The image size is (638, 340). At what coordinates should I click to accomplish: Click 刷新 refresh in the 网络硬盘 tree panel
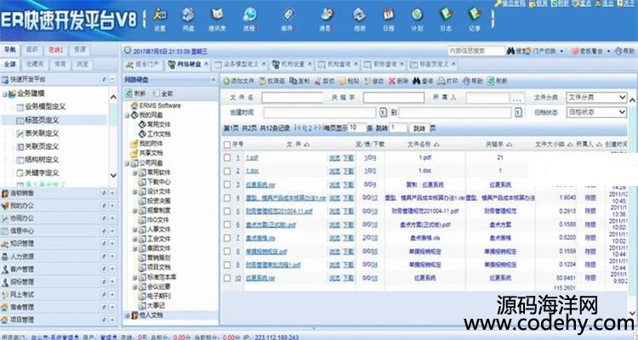(x=135, y=93)
